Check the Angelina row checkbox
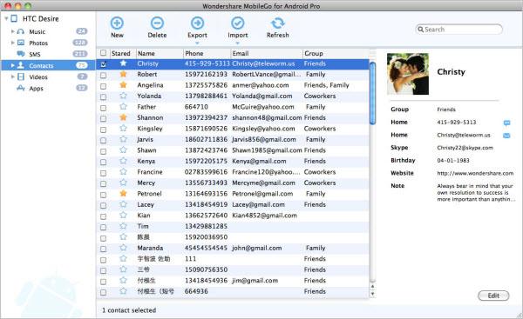The height and width of the screenshot is (319, 523). tap(104, 86)
